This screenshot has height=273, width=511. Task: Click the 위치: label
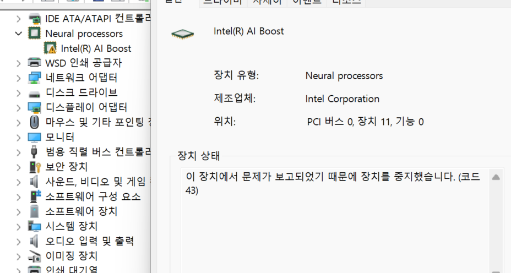pyautogui.click(x=225, y=122)
